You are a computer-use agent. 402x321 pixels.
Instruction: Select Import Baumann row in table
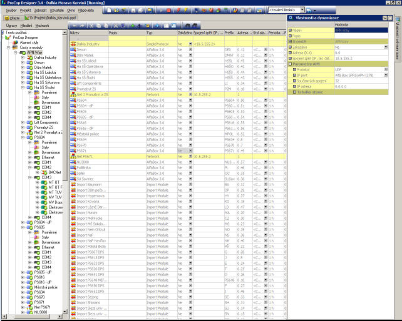click(x=177, y=184)
